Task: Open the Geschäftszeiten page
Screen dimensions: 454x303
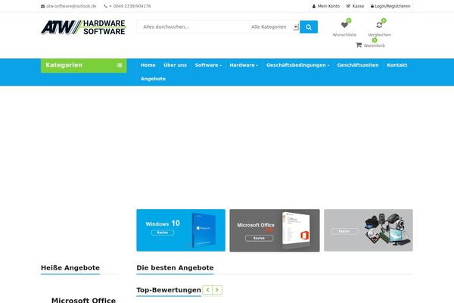Action: point(358,65)
